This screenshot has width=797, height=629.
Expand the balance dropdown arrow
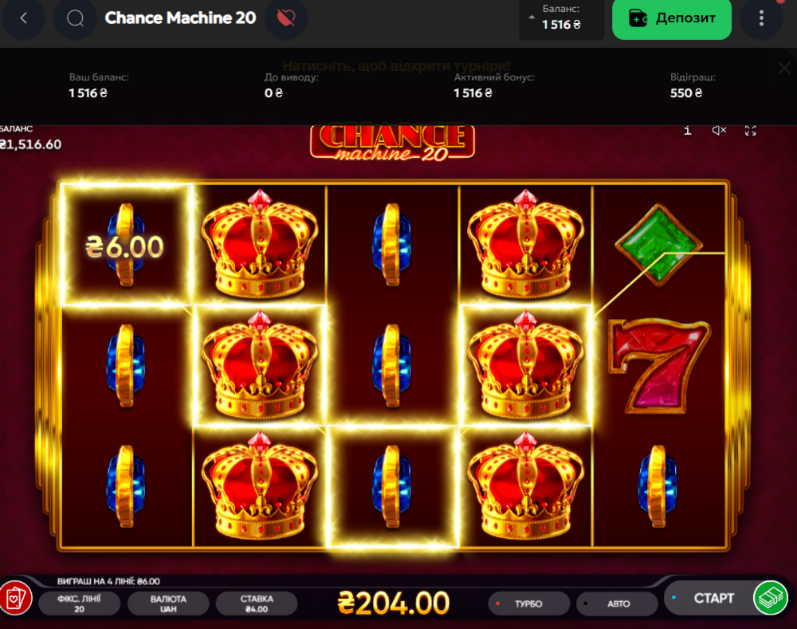click(532, 18)
